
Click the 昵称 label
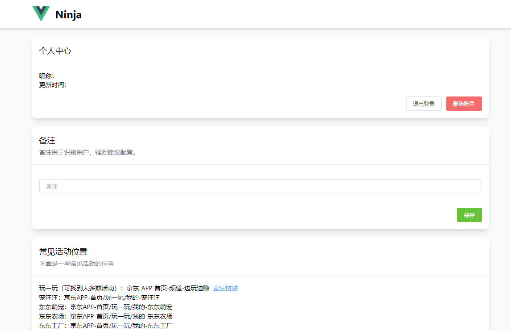click(x=46, y=76)
